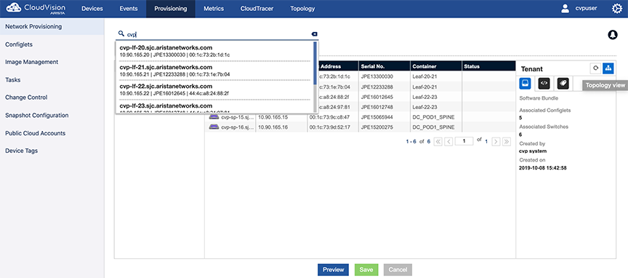Click the suggestion list scrollbar
Viewport: 628px width, 278px height.
click(315, 63)
